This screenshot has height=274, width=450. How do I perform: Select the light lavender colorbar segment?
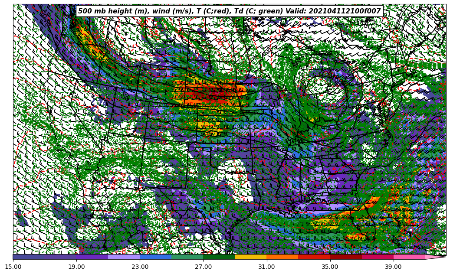[x=124, y=257]
